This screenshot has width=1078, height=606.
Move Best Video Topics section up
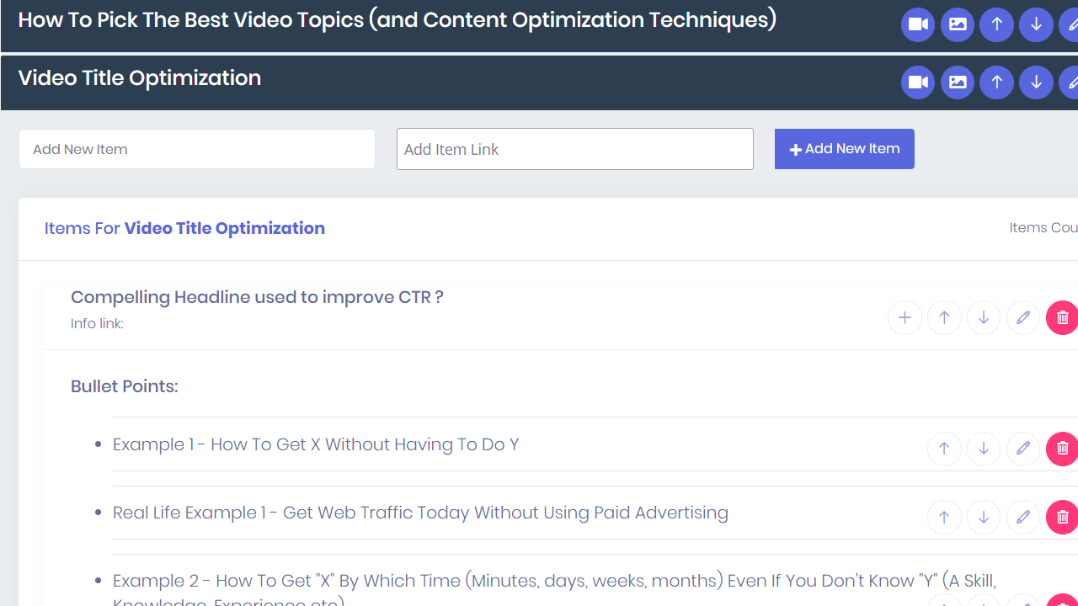point(996,24)
